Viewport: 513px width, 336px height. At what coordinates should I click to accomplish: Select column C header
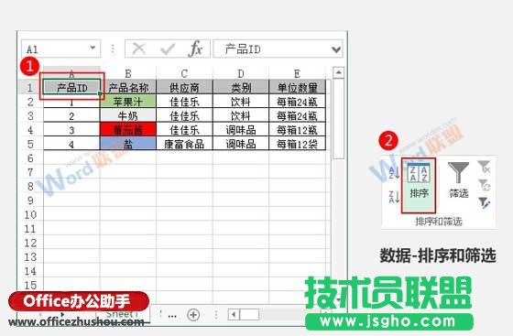184,73
